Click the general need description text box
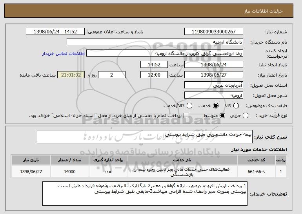 (145, 137)
